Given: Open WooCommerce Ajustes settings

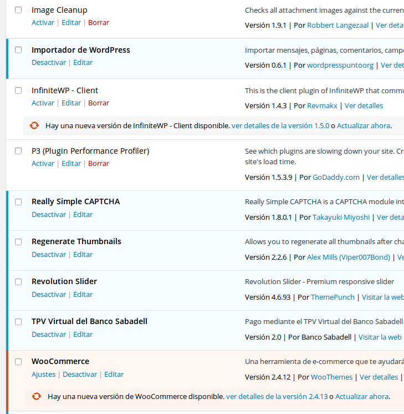Looking at the screenshot, I should 44,375.
